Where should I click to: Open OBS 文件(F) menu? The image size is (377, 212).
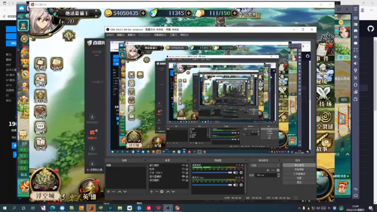pyautogui.click(x=110, y=35)
